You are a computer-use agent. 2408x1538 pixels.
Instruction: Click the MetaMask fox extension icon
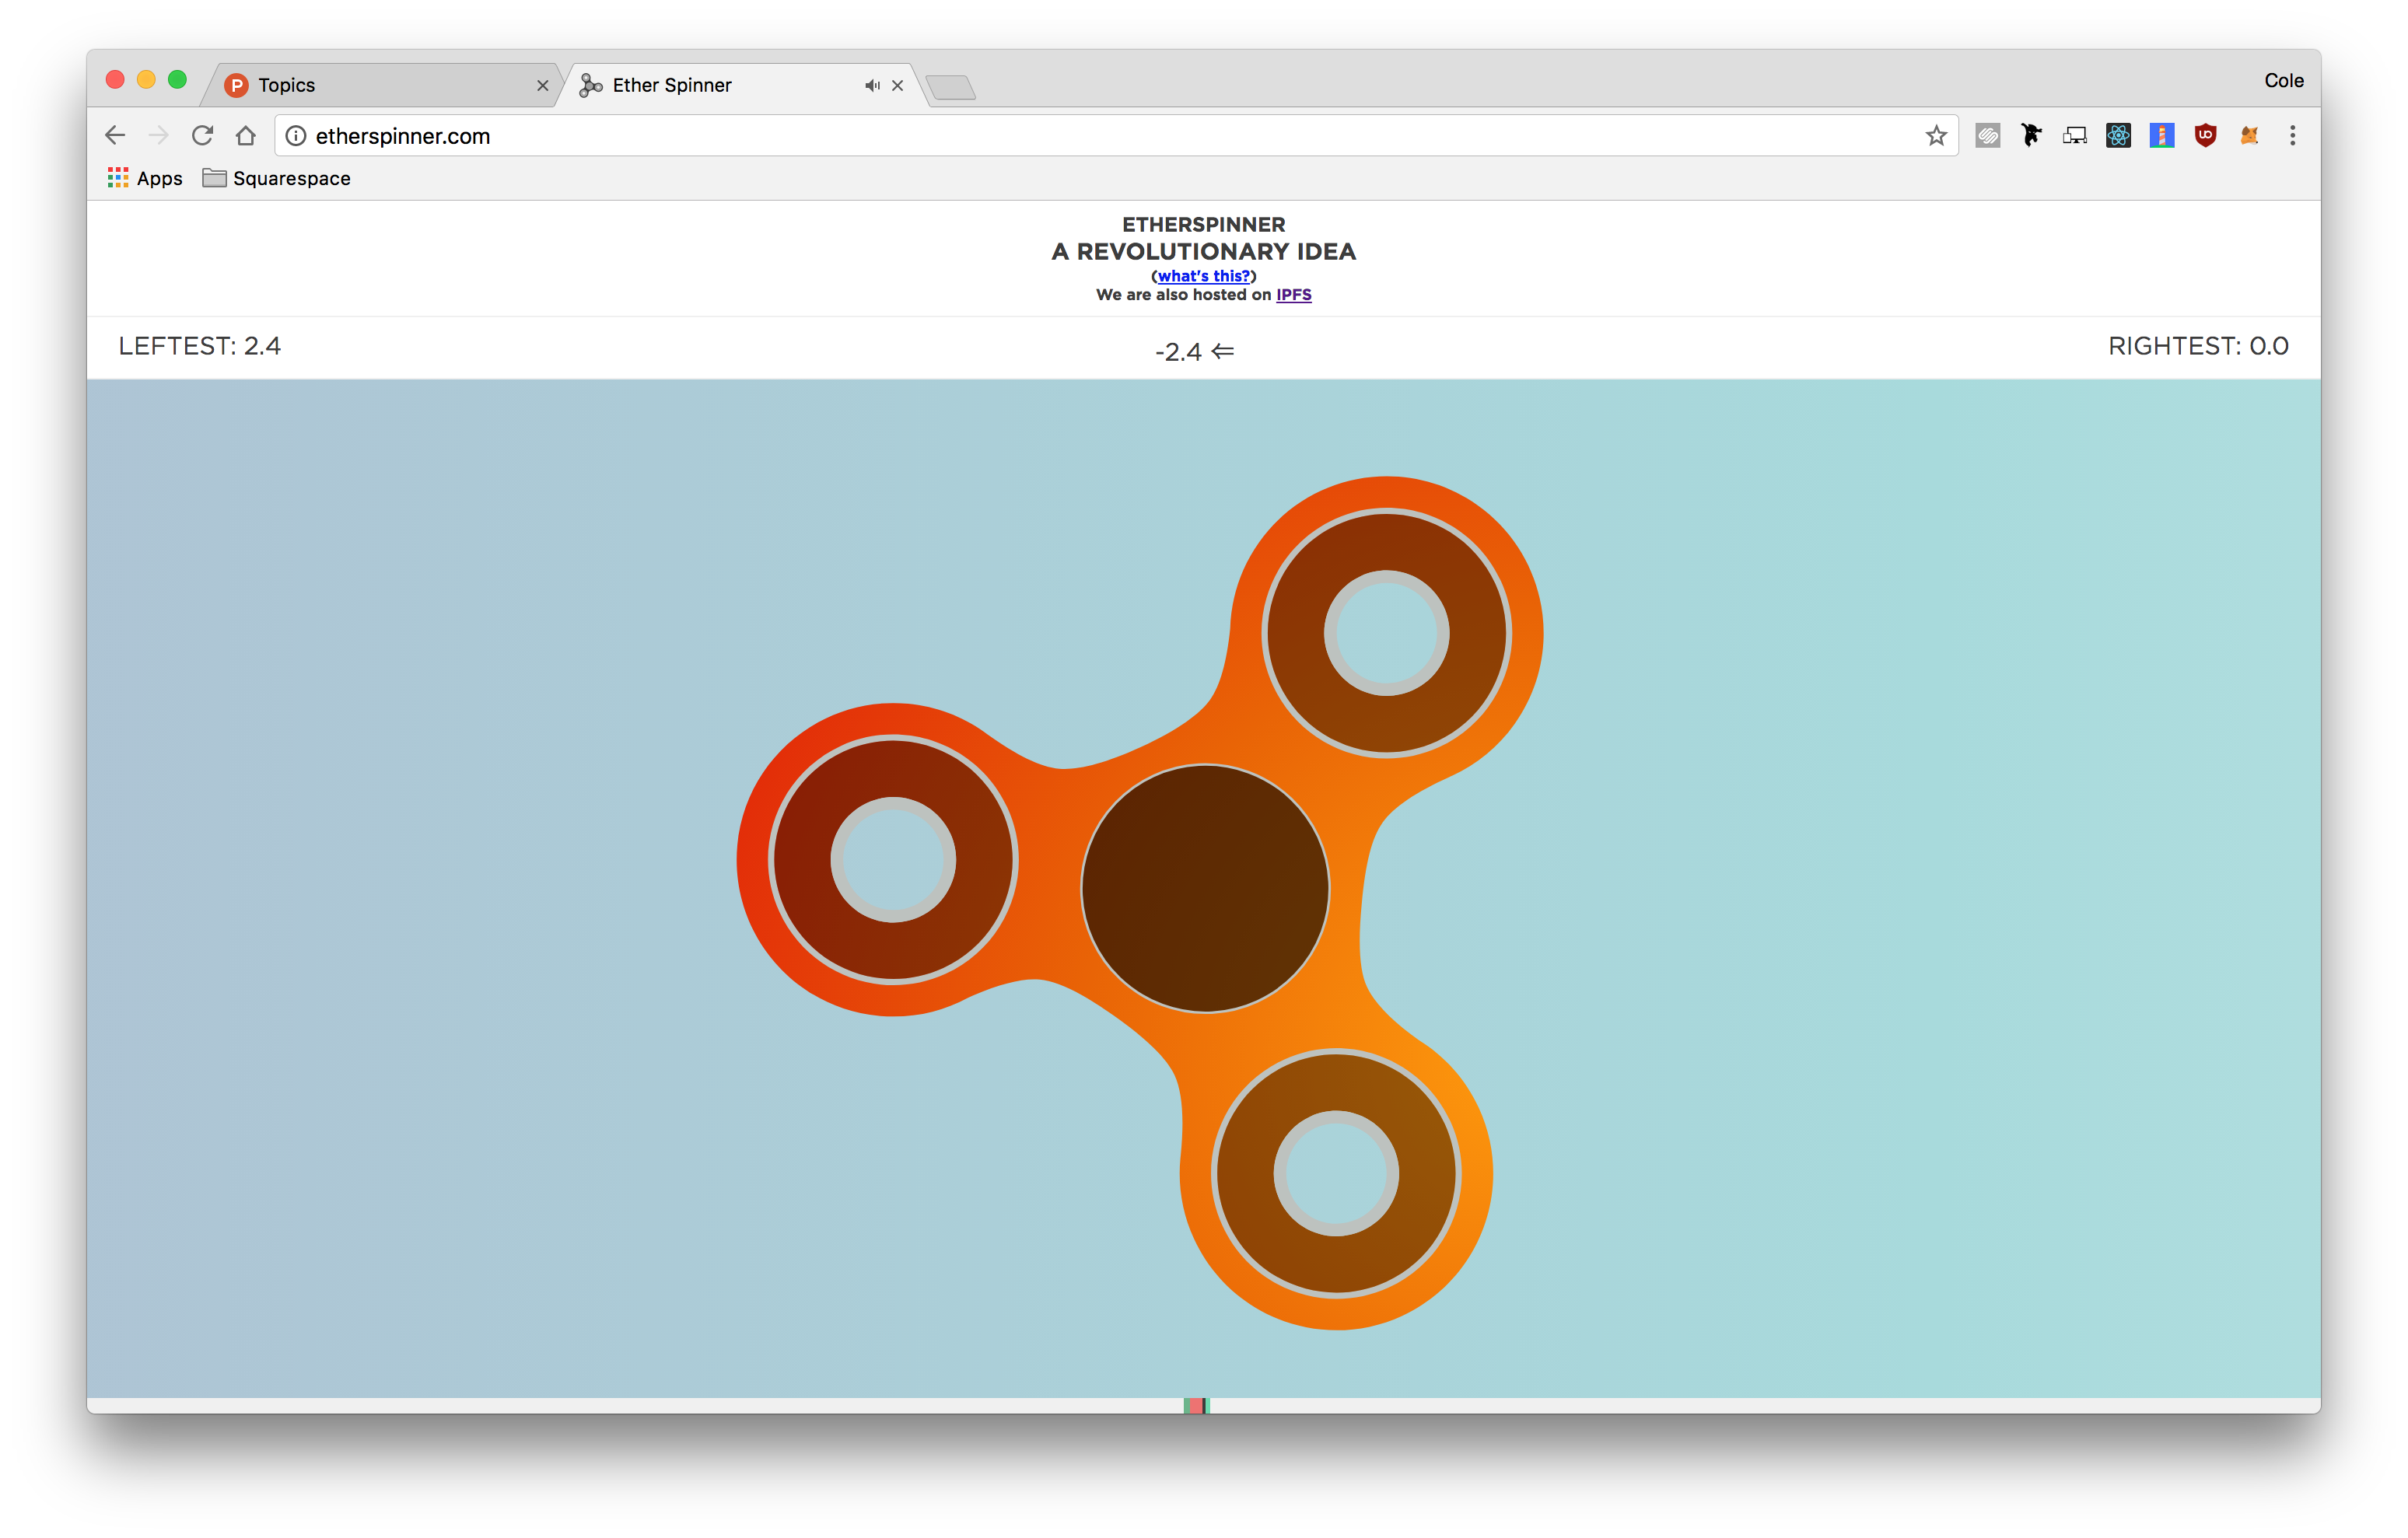point(2249,136)
